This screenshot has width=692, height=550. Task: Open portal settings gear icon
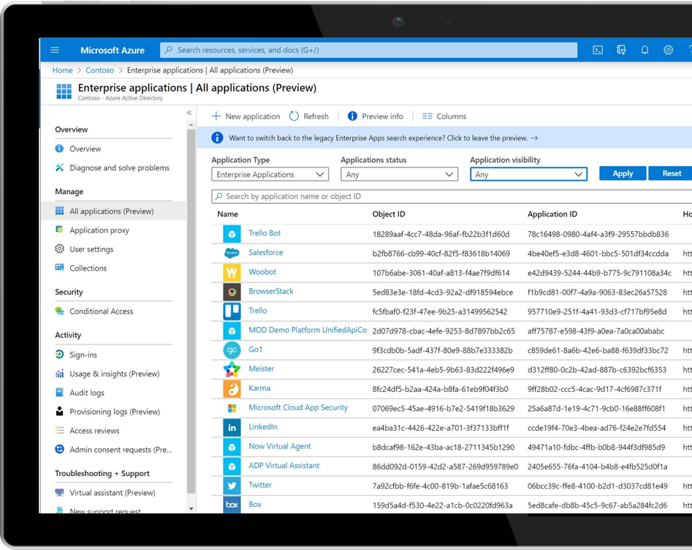coord(668,50)
